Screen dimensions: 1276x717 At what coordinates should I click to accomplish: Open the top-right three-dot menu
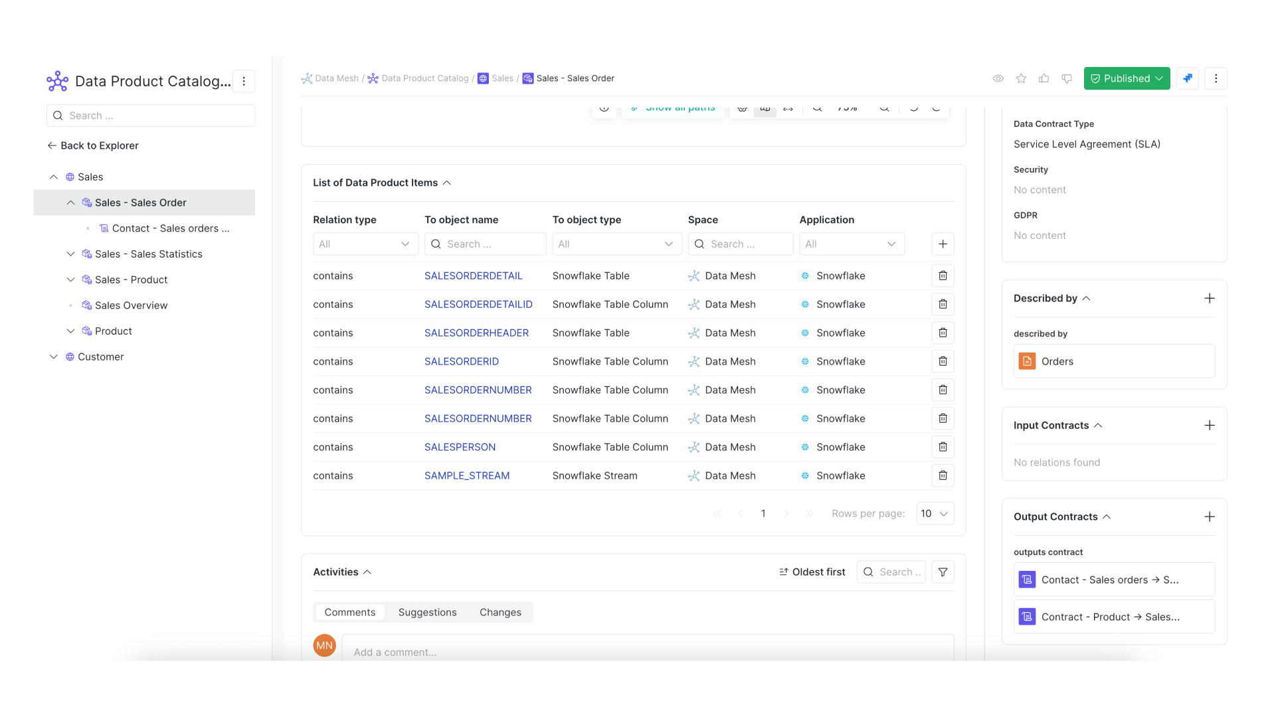click(1216, 78)
